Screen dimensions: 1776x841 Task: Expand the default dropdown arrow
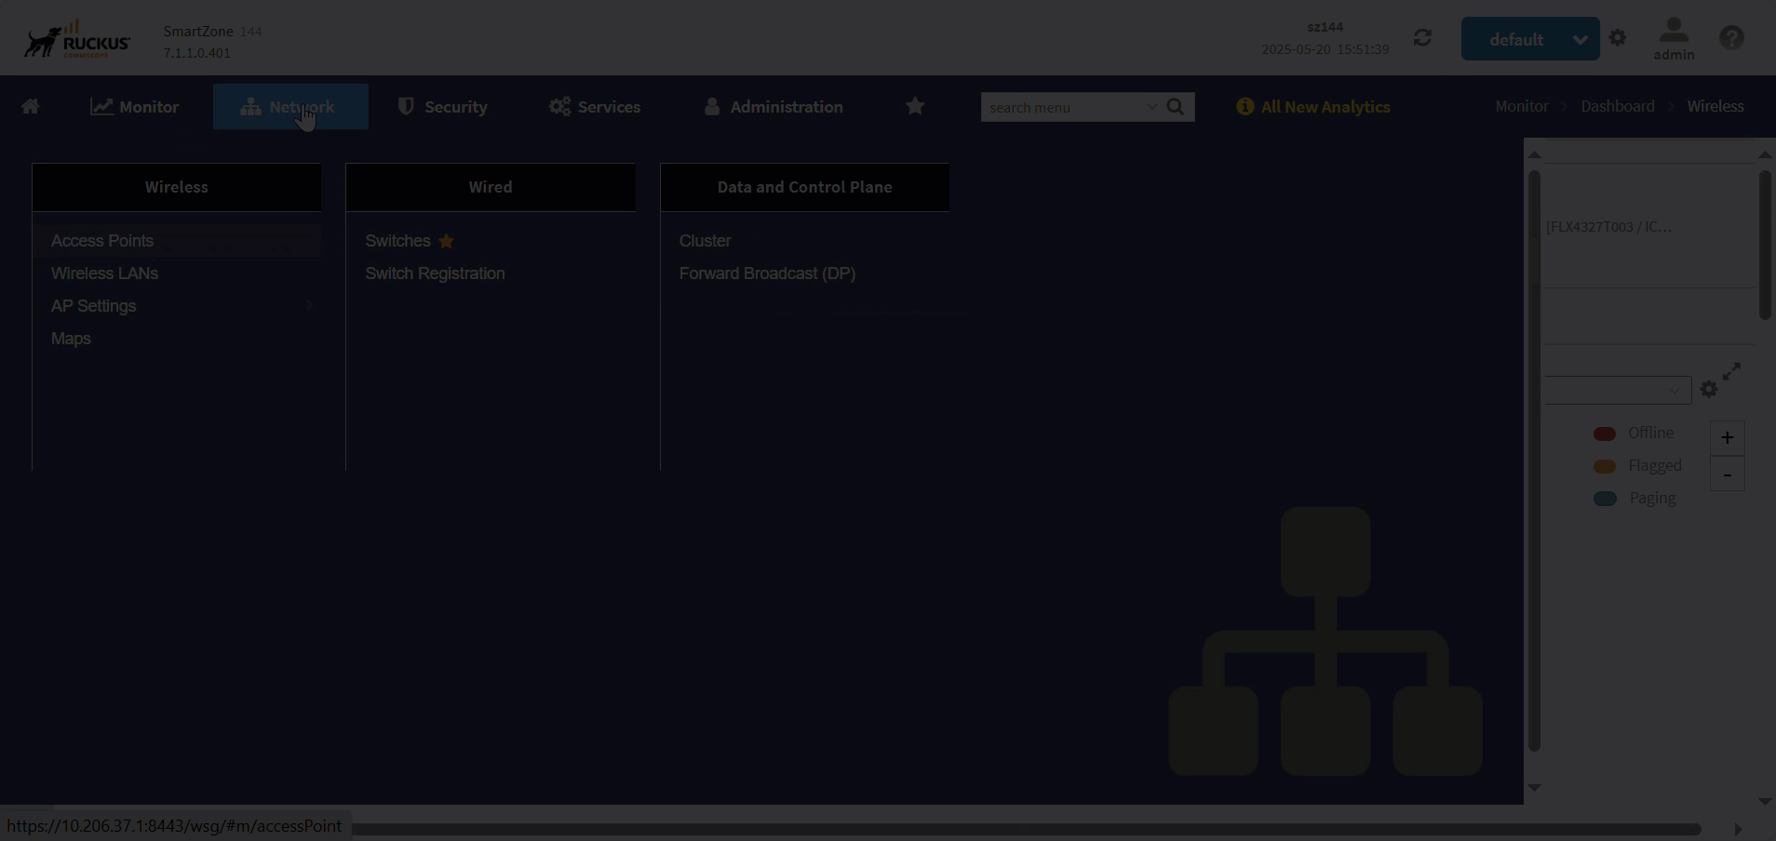click(1581, 39)
